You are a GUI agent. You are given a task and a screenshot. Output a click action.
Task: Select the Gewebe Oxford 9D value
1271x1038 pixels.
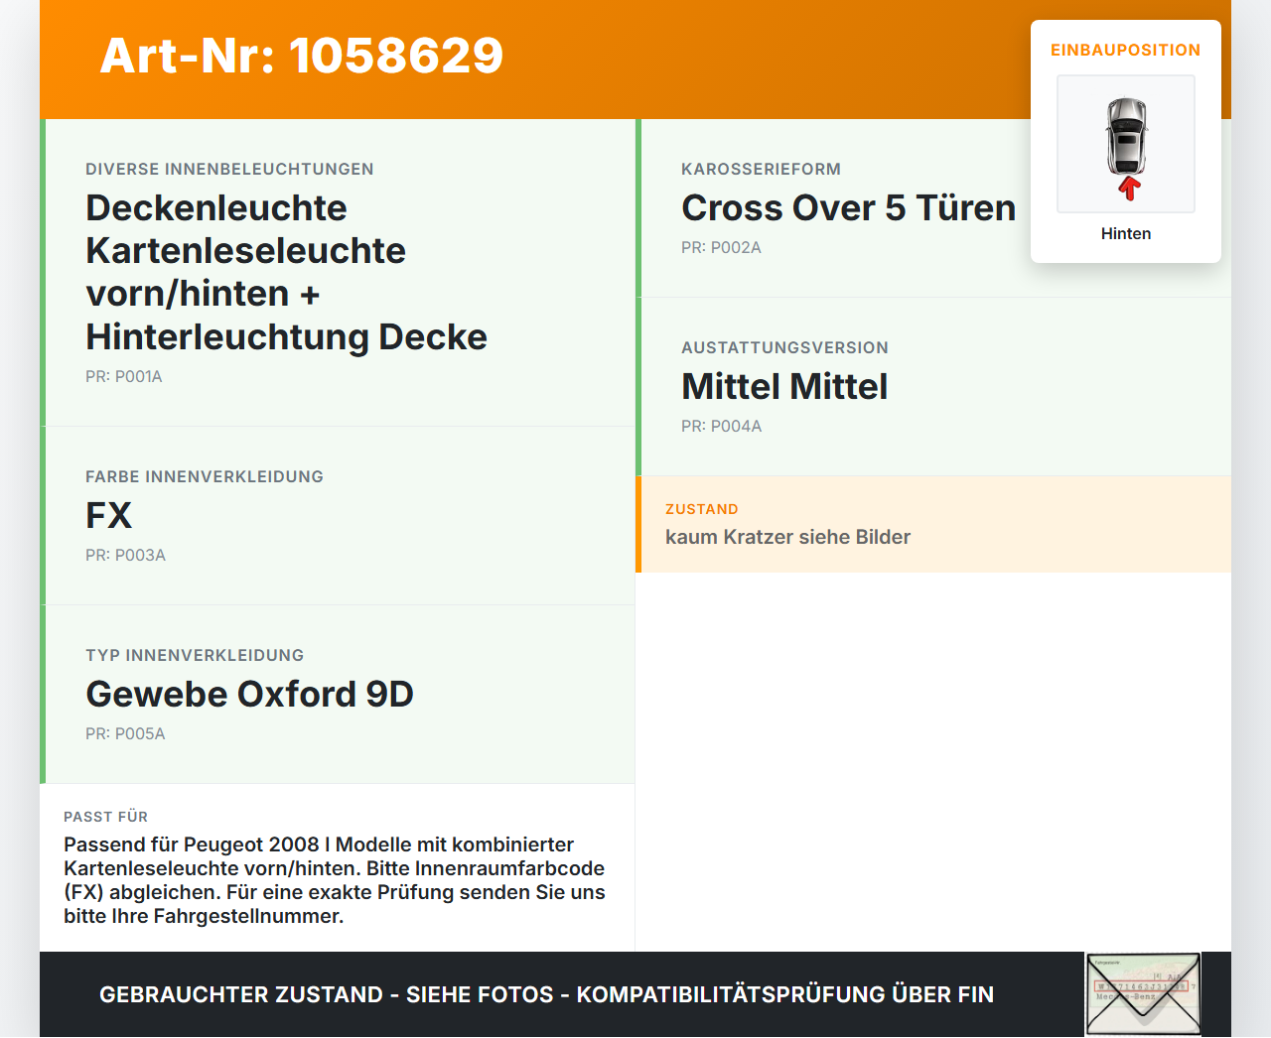coord(250,695)
